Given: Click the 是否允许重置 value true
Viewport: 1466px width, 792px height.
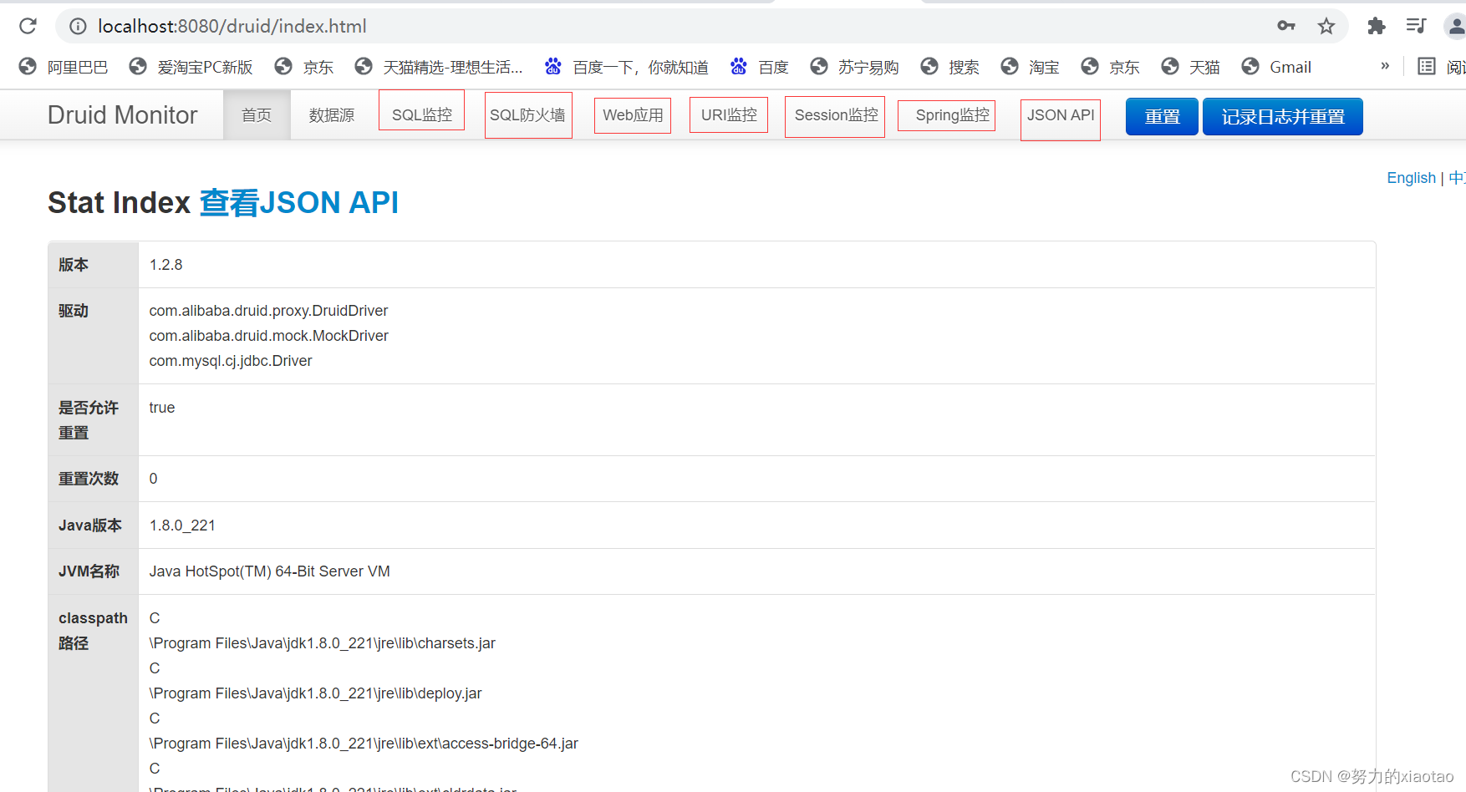Looking at the screenshot, I should (162, 408).
